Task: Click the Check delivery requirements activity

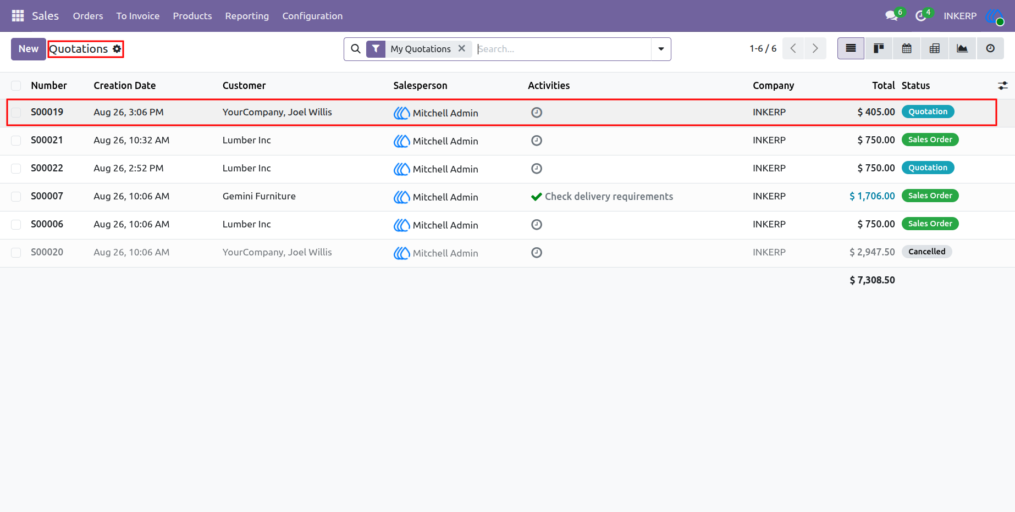Action: [x=602, y=197]
